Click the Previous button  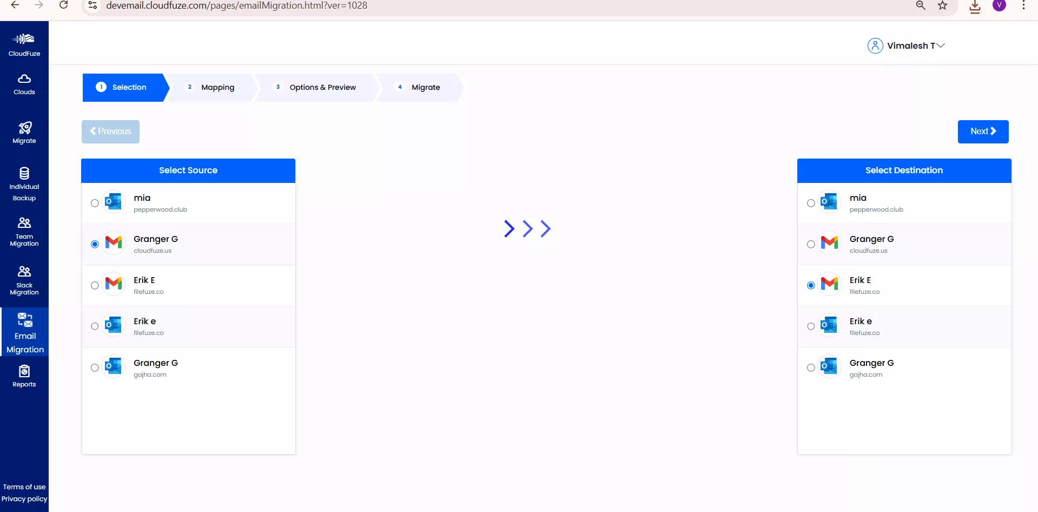click(110, 132)
